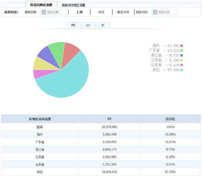
Task: Click the red 海外 legend swatch
Action: click(182, 46)
